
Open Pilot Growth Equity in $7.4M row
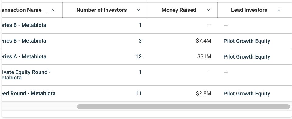point(247,41)
